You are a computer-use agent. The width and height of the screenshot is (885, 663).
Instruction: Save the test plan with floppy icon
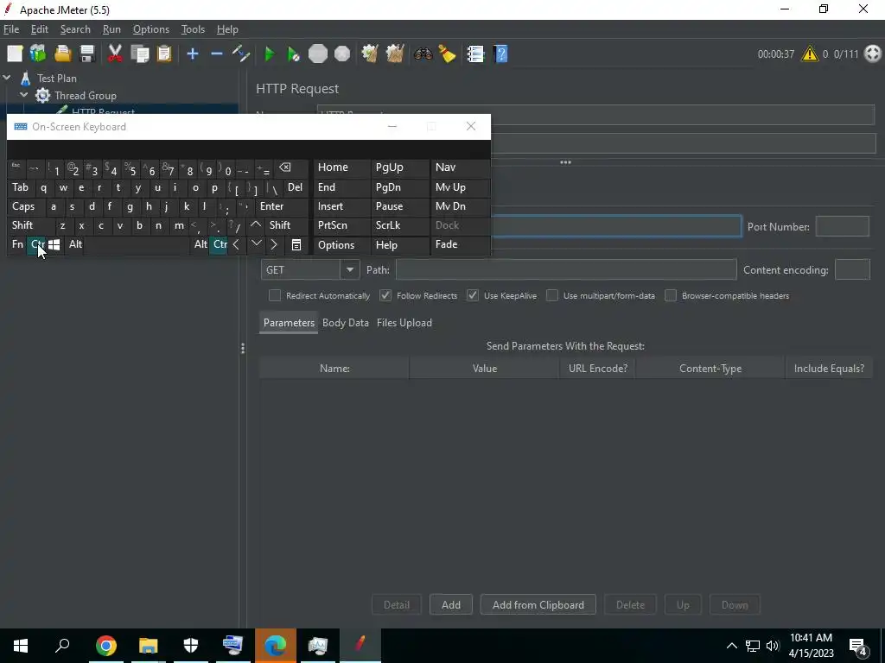[87, 54]
